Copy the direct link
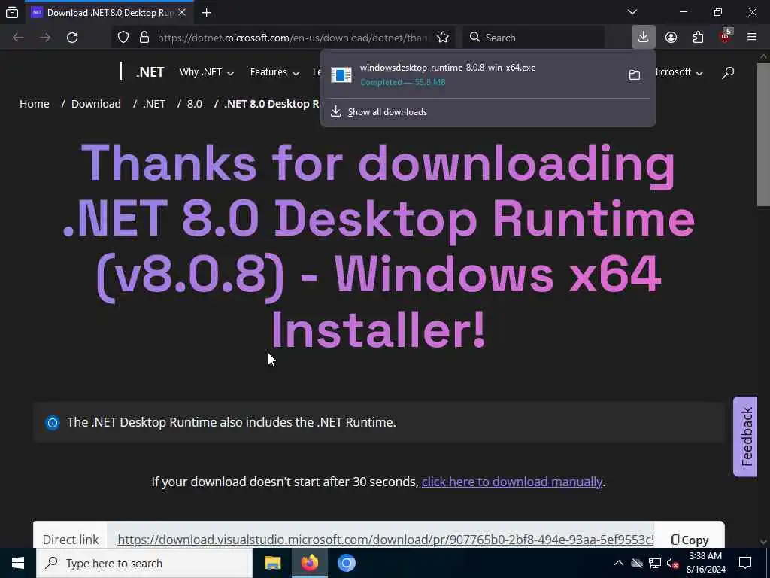 (690, 540)
